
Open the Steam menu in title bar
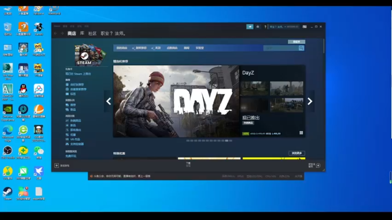pyautogui.click(x=57, y=26)
